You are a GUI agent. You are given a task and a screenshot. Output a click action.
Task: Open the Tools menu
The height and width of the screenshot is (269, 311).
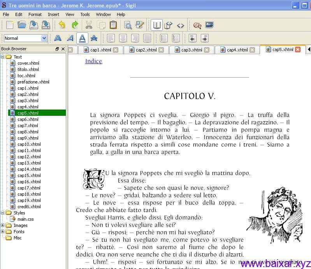click(x=85, y=14)
